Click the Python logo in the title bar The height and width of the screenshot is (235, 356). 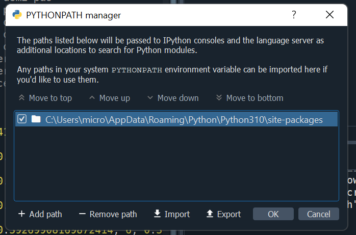pos(17,15)
